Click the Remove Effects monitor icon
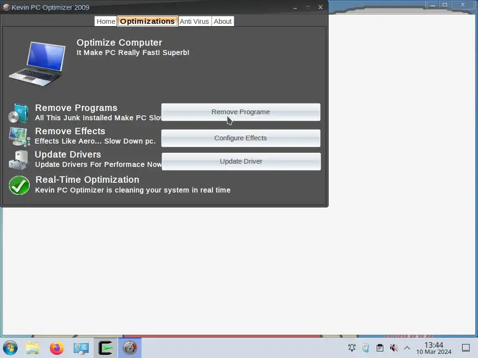The image size is (478, 358). tap(19, 137)
